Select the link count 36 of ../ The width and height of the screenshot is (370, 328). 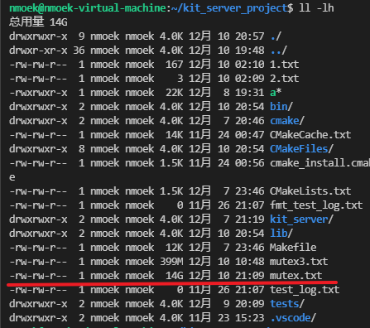[x=79, y=51]
